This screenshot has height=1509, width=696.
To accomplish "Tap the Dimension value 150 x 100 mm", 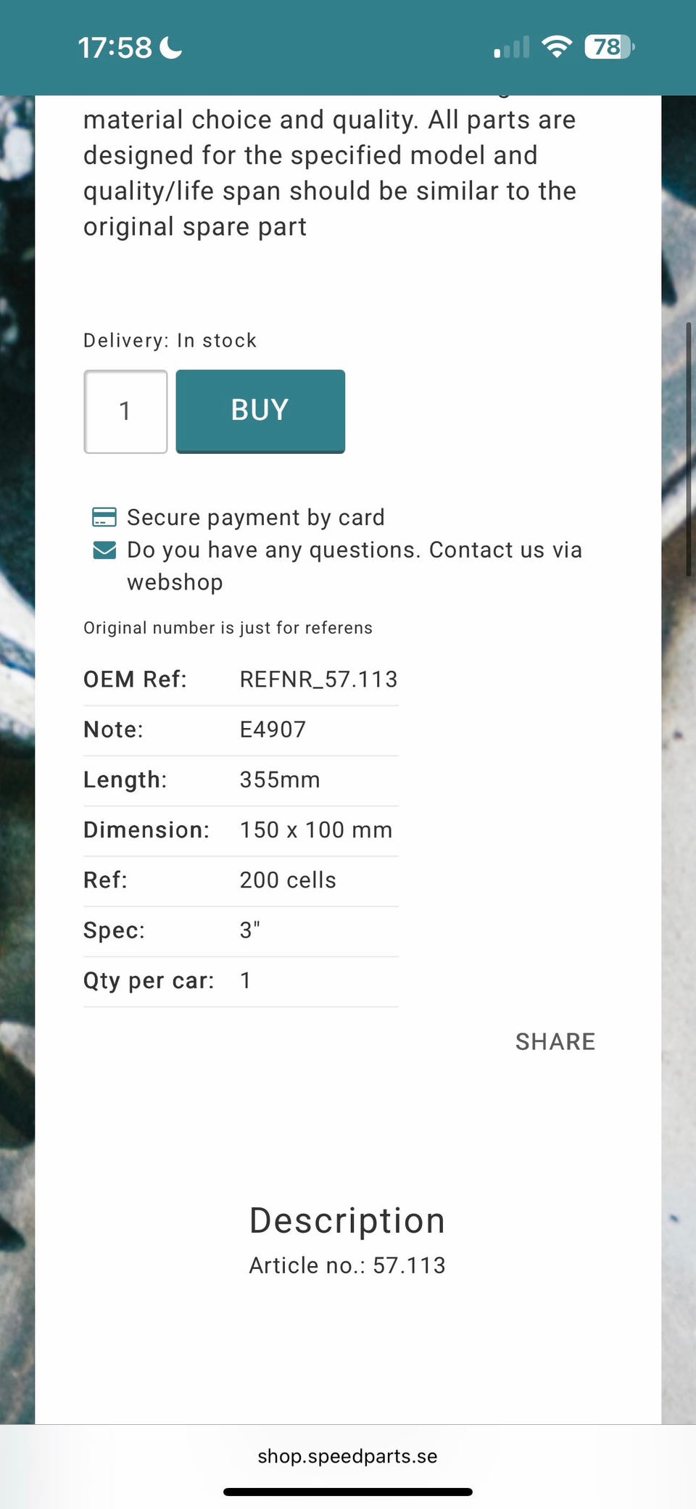I will [315, 830].
